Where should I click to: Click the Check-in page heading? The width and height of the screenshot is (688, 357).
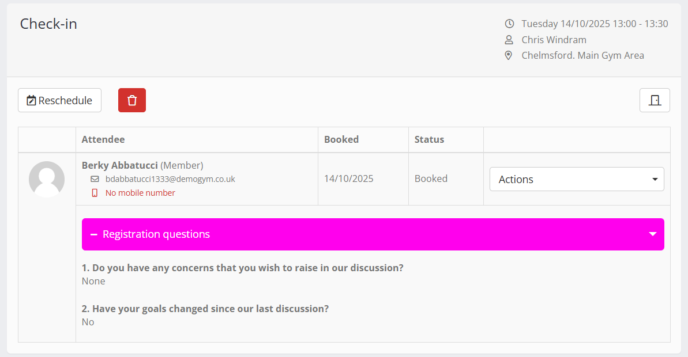(48, 24)
